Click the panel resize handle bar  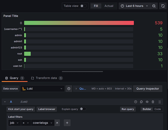82,71
